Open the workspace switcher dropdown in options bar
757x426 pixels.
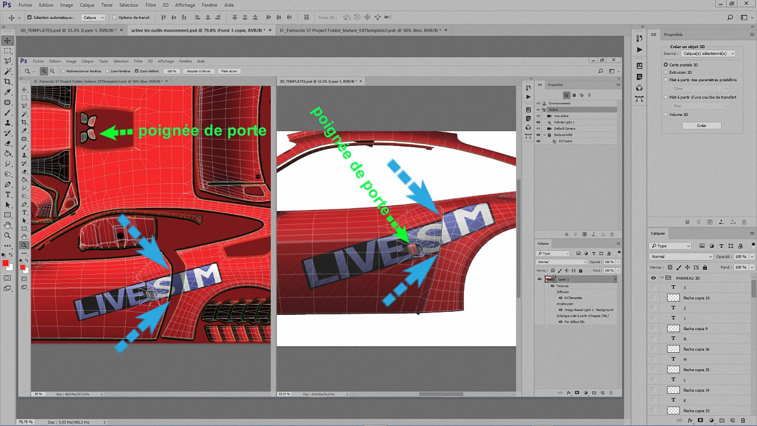[745, 18]
